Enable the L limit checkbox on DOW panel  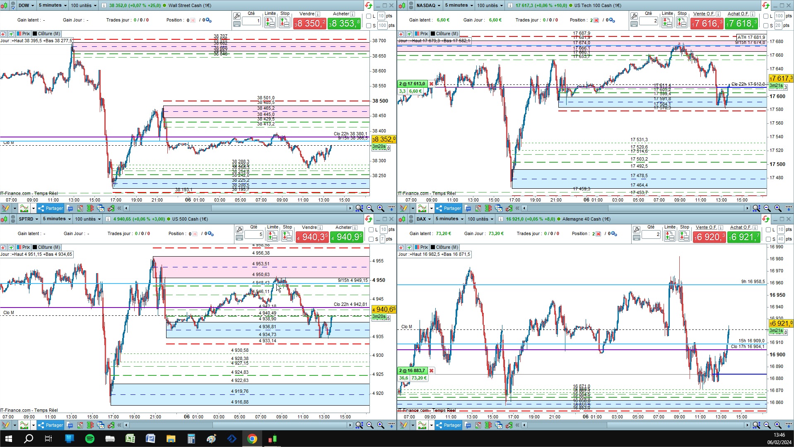[369, 16]
